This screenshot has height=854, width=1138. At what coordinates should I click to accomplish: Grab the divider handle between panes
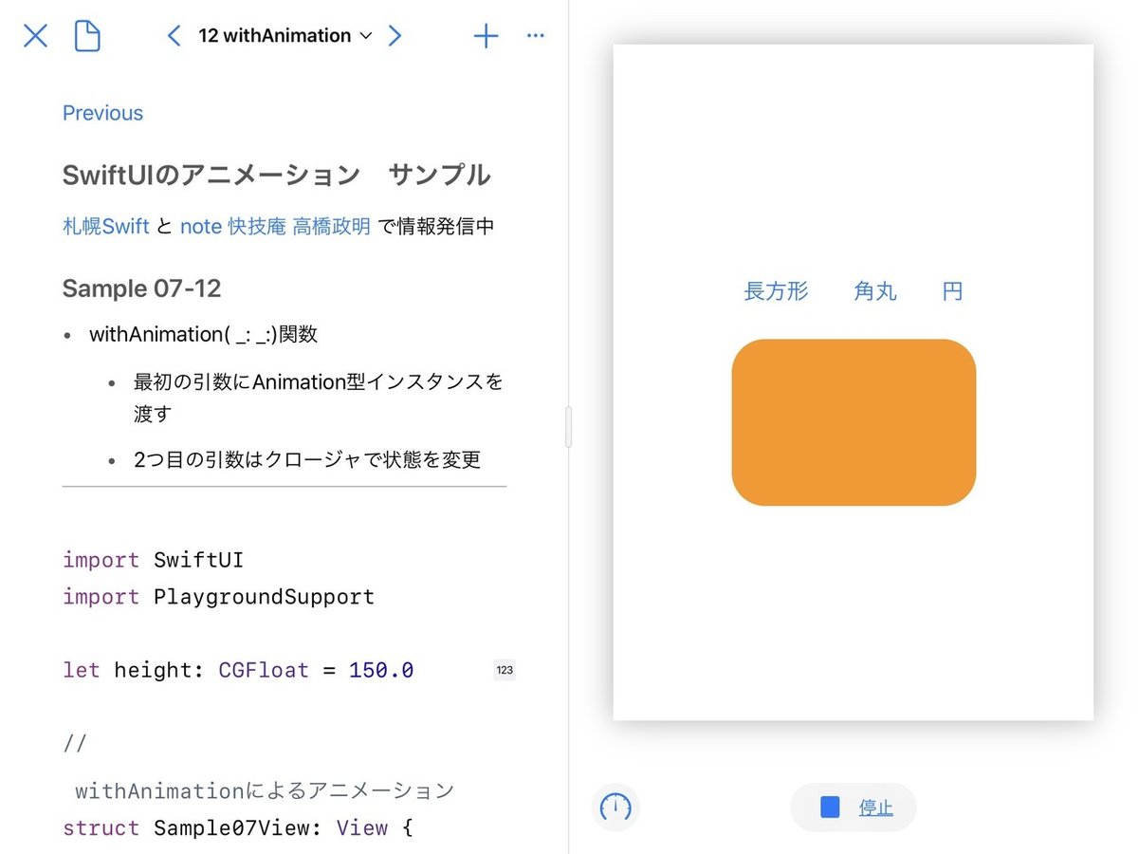[569, 427]
